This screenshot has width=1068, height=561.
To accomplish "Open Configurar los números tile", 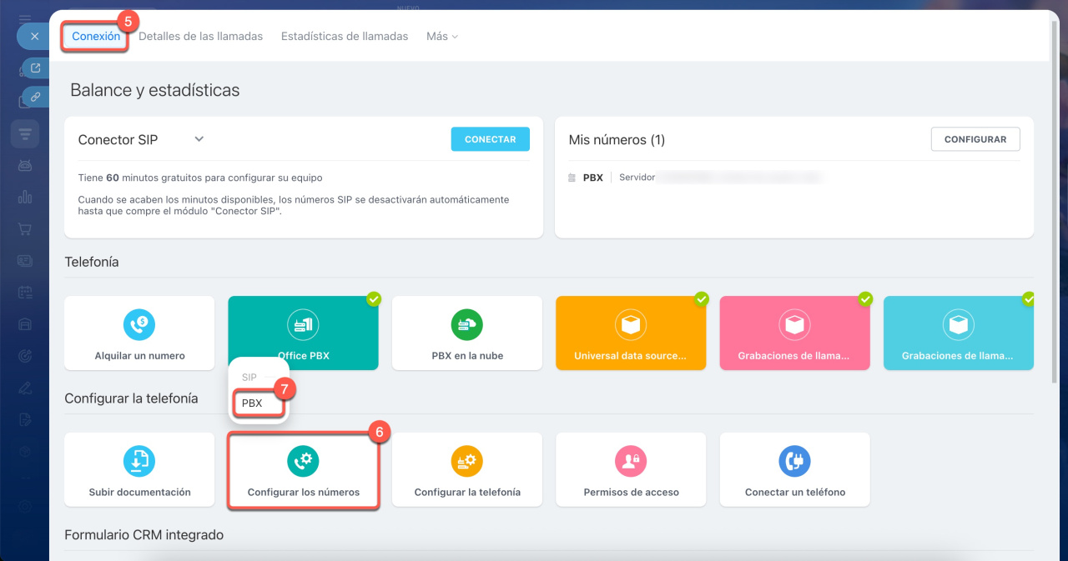I will (x=303, y=469).
